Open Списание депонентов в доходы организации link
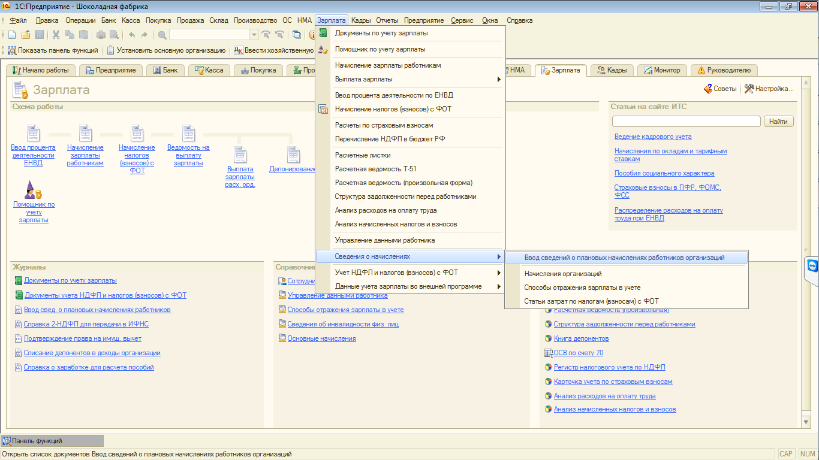The width and height of the screenshot is (819, 460). pos(92,353)
